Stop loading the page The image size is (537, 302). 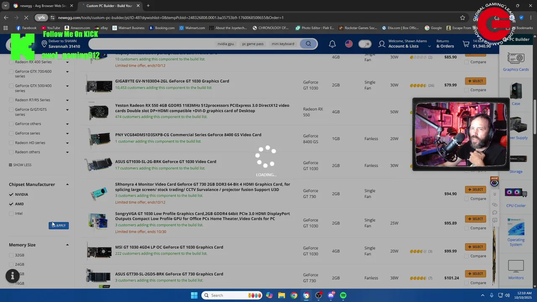26,18
